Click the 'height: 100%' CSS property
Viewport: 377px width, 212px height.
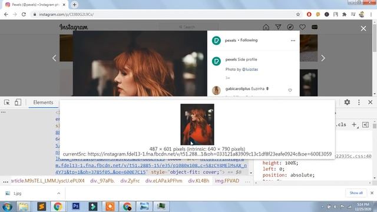(x=280, y=163)
